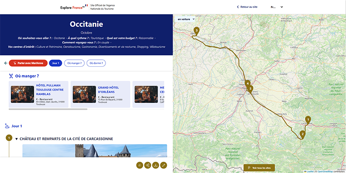
Task: Open Grand Hôtel d'Orléans link
Action: (x=109, y=90)
